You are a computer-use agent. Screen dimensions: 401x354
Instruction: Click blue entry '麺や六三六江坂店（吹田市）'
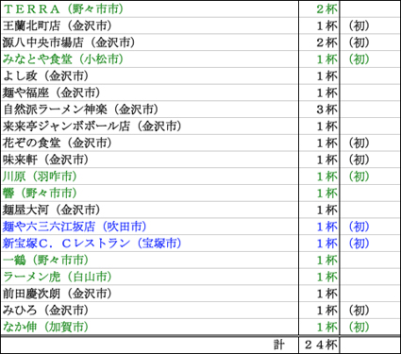(x=75, y=227)
